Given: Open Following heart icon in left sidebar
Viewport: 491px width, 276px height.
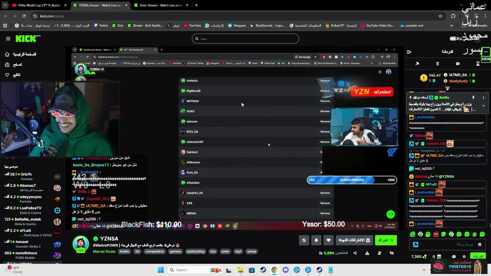Looking at the screenshot, I should pyautogui.click(x=7, y=75).
